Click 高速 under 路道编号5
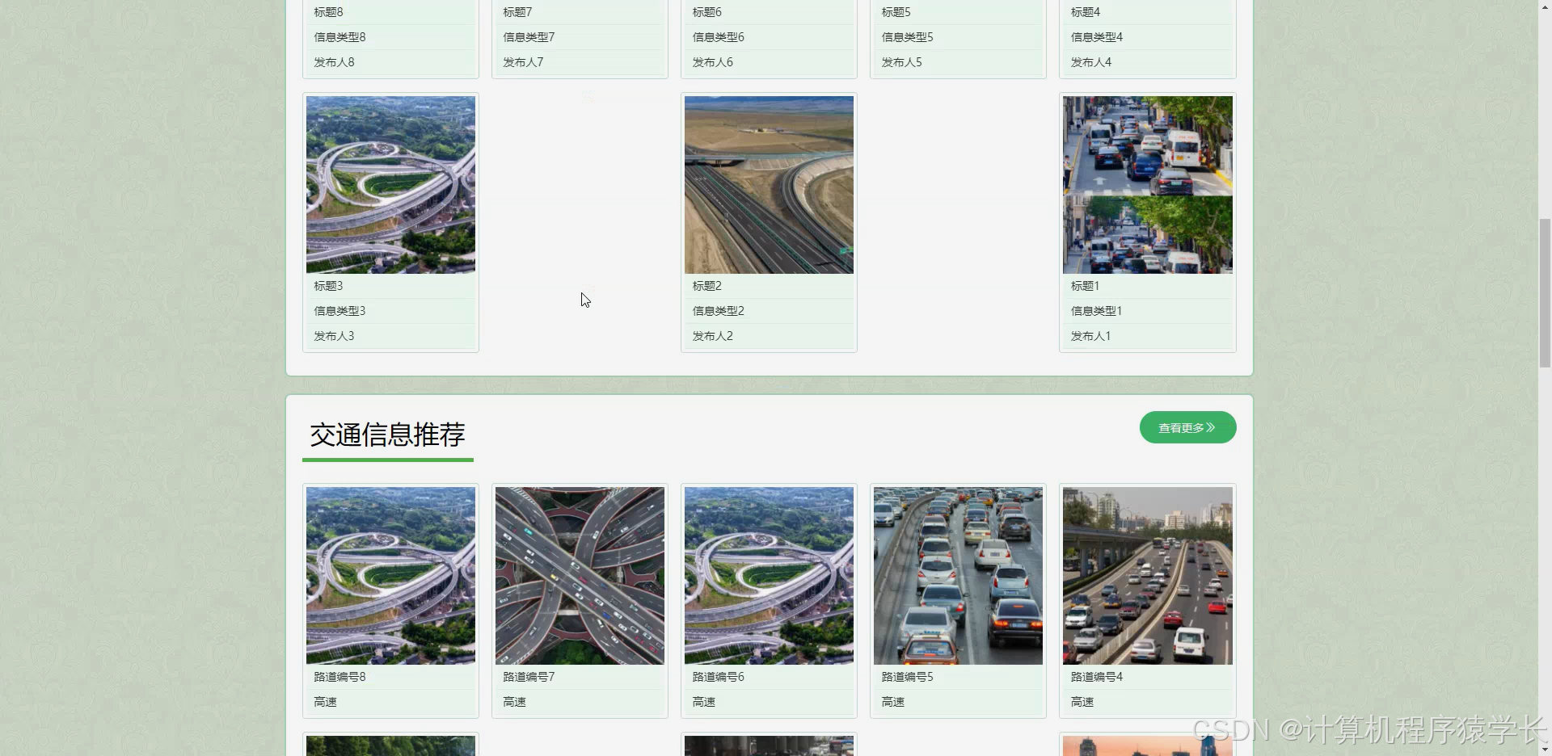This screenshot has height=756, width=1552. click(892, 702)
